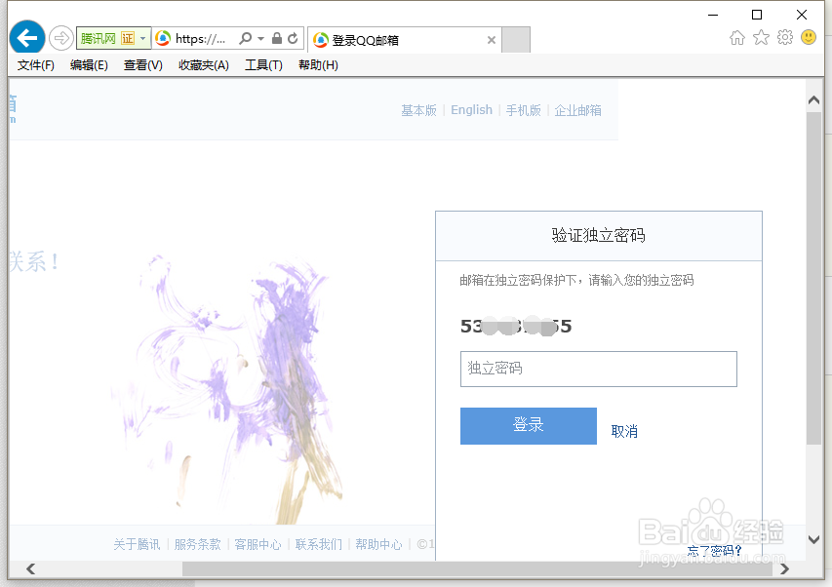Screen dimensions: 832x587
Task: Open the 企业邮箱 link
Action: (577, 110)
